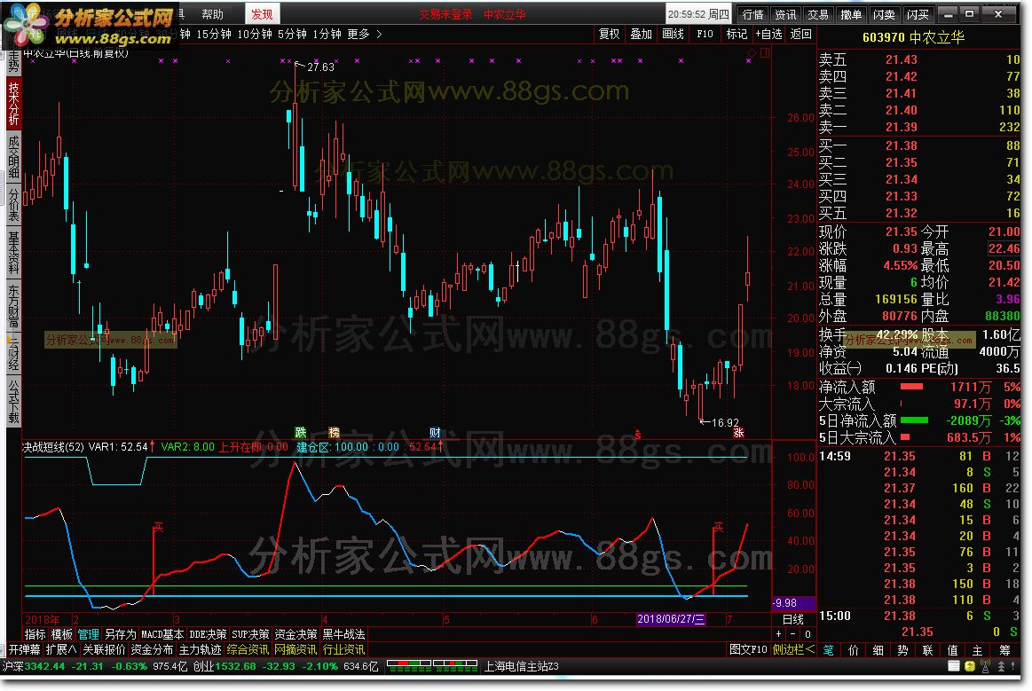
Task: Click the 撤单 button
Action: [x=851, y=14]
